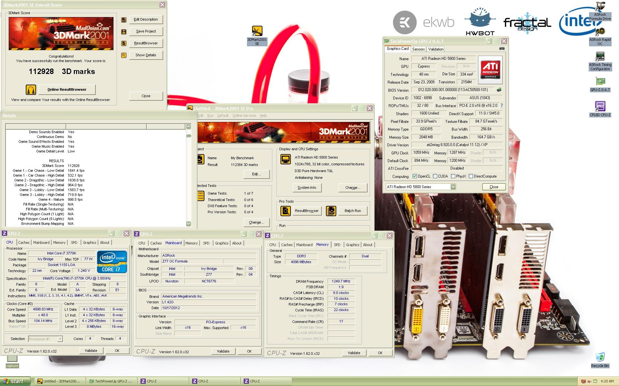Toggle the DirectCompute checkbox
Image resolution: width=619 pixels, height=386 pixels.
[471, 176]
